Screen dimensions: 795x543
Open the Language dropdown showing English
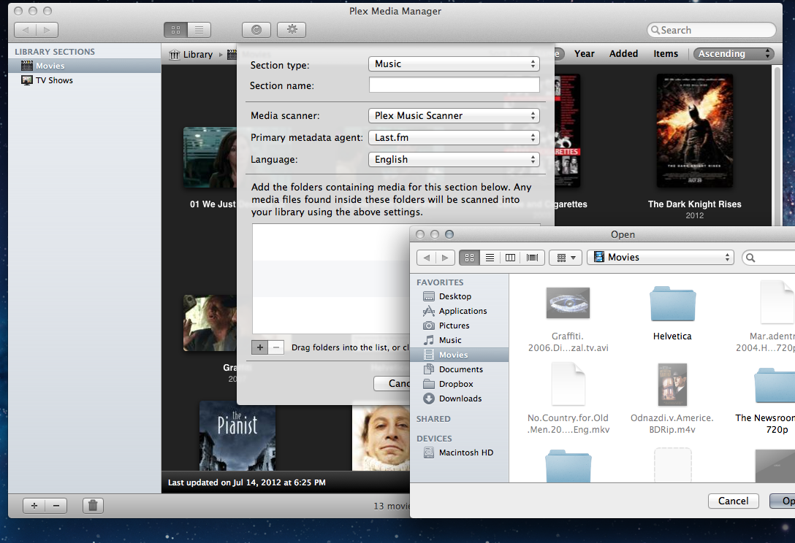tap(454, 160)
